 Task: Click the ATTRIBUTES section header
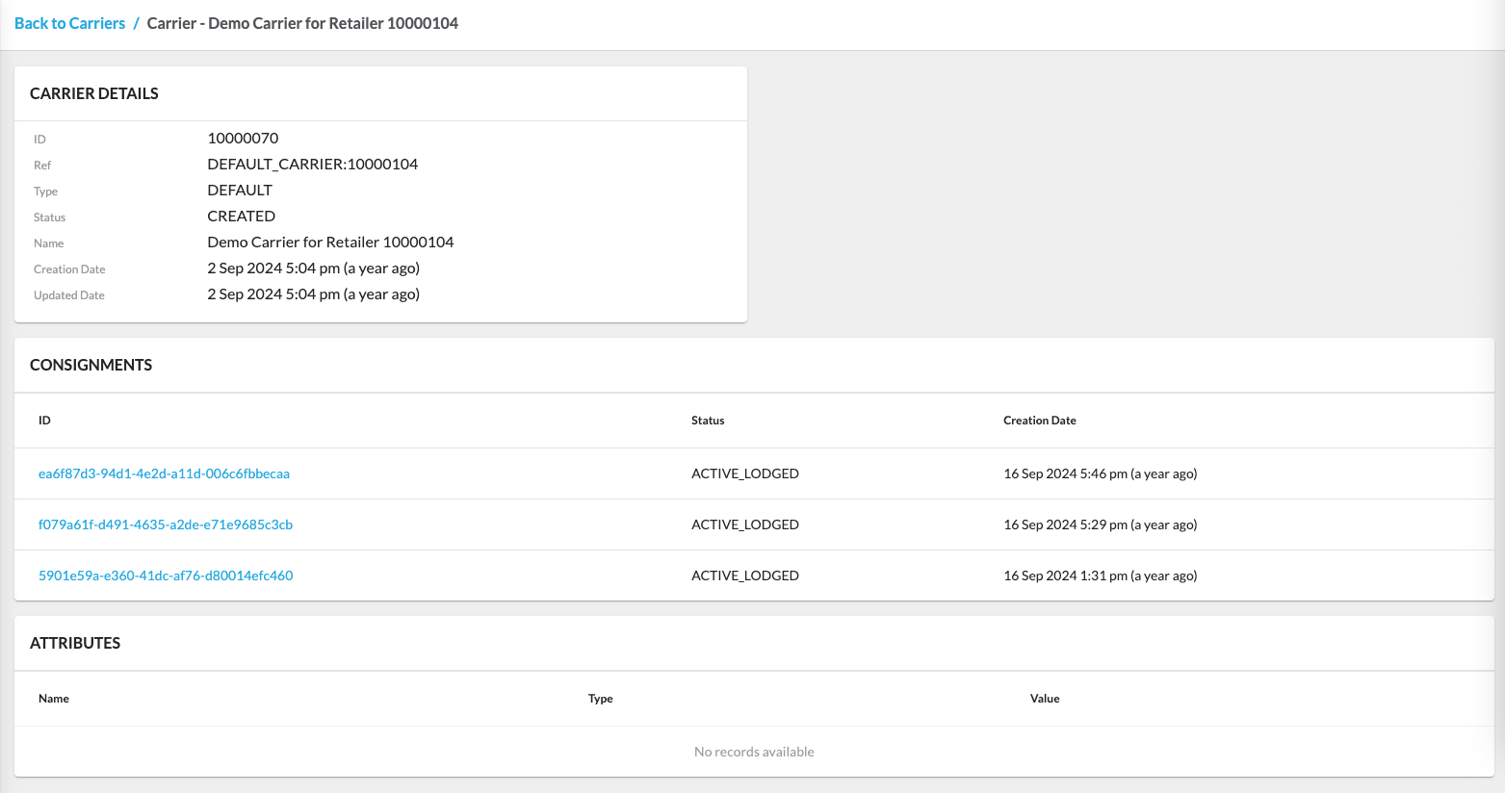[75, 643]
